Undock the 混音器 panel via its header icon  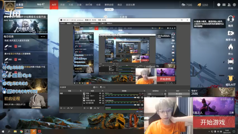coord(144,91)
